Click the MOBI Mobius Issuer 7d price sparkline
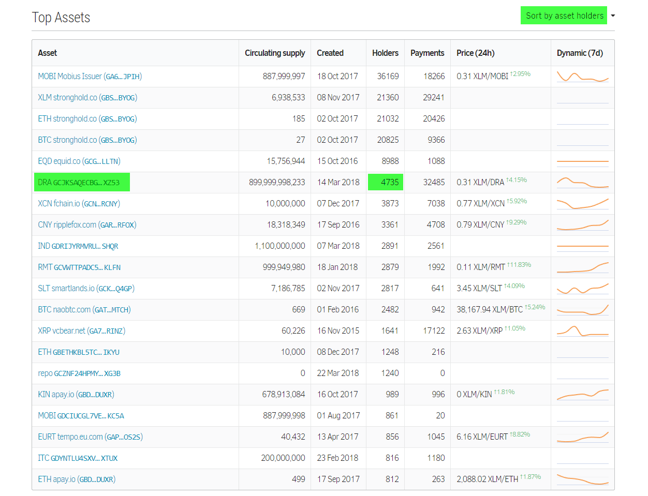The width and height of the screenshot is (648, 496). 583,77
